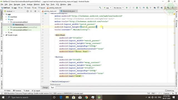
Task: Click Scroll from Source target icon in Project panel
Action: (x=28, y=11)
